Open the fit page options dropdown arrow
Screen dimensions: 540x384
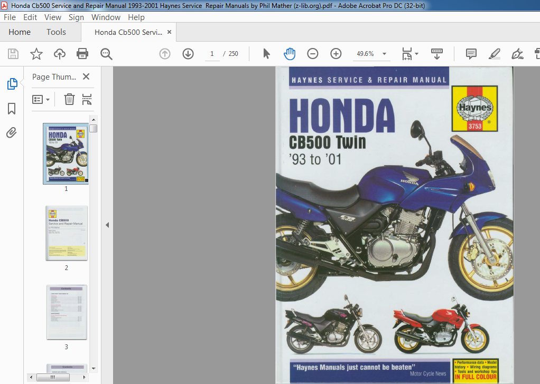417,54
